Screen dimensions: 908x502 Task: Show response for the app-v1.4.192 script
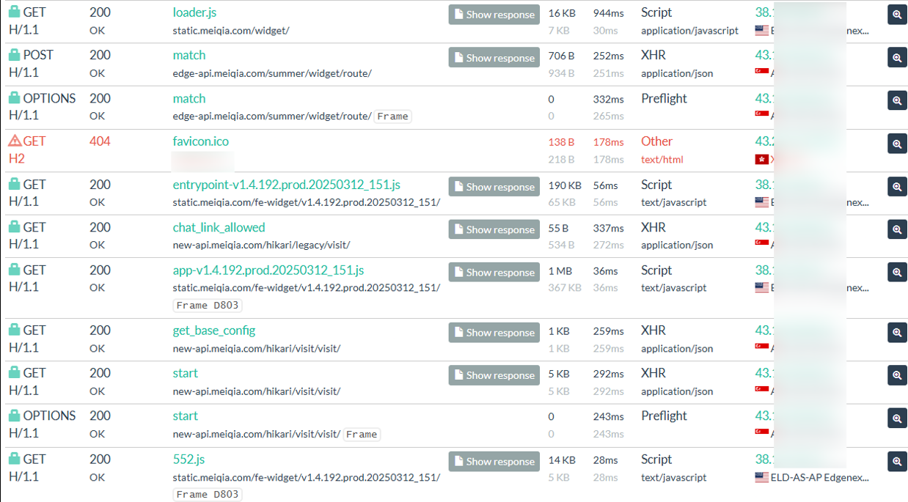click(494, 272)
